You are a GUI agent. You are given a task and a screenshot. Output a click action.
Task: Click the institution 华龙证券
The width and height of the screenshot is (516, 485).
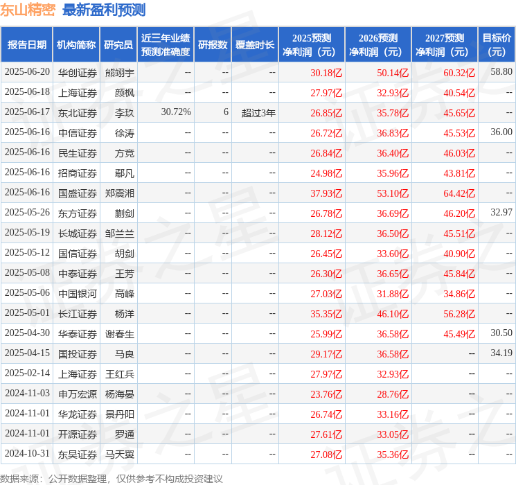pyautogui.click(x=78, y=414)
